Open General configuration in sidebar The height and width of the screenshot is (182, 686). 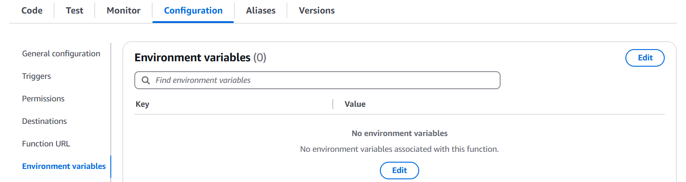point(61,54)
